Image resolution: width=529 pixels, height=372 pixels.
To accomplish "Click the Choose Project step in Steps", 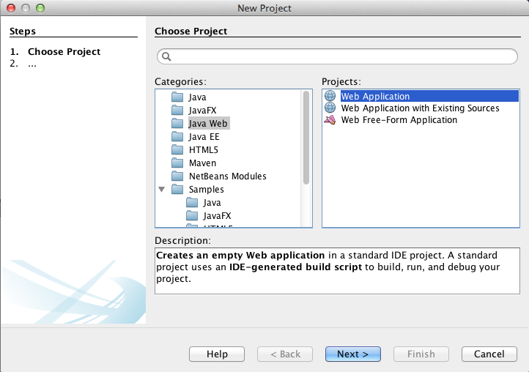I will pos(64,51).
